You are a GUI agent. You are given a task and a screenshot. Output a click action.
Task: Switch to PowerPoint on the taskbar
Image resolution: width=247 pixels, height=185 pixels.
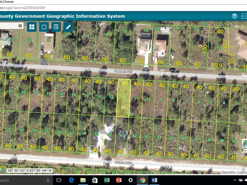(119, 180)
